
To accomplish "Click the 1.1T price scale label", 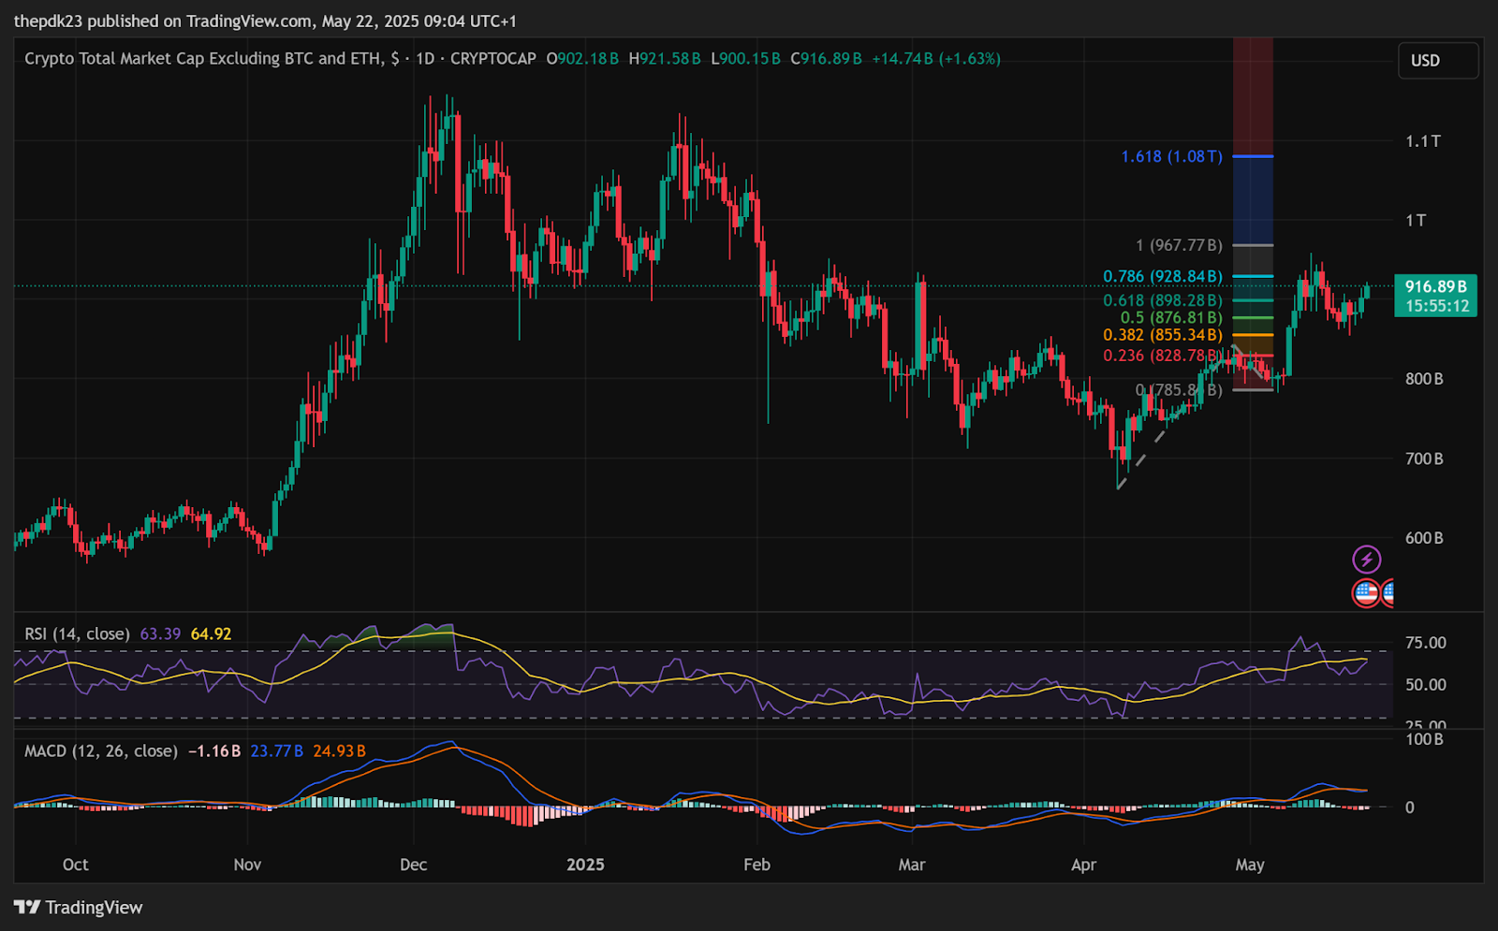I will click(x=1423, y=141).
